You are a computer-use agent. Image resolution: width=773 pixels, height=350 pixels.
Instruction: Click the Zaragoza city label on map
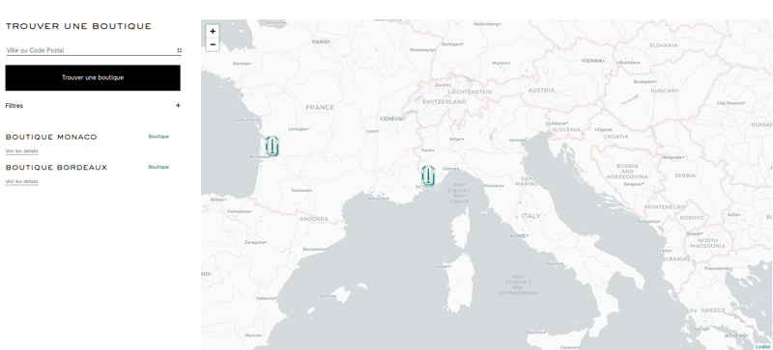255,243
